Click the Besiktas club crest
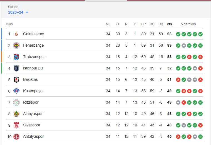Viewport: 211px width, 145px height. 16,79
